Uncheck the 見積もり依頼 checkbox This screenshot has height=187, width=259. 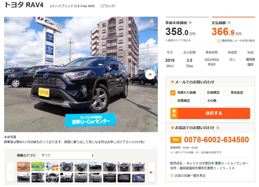coord(173,93)
